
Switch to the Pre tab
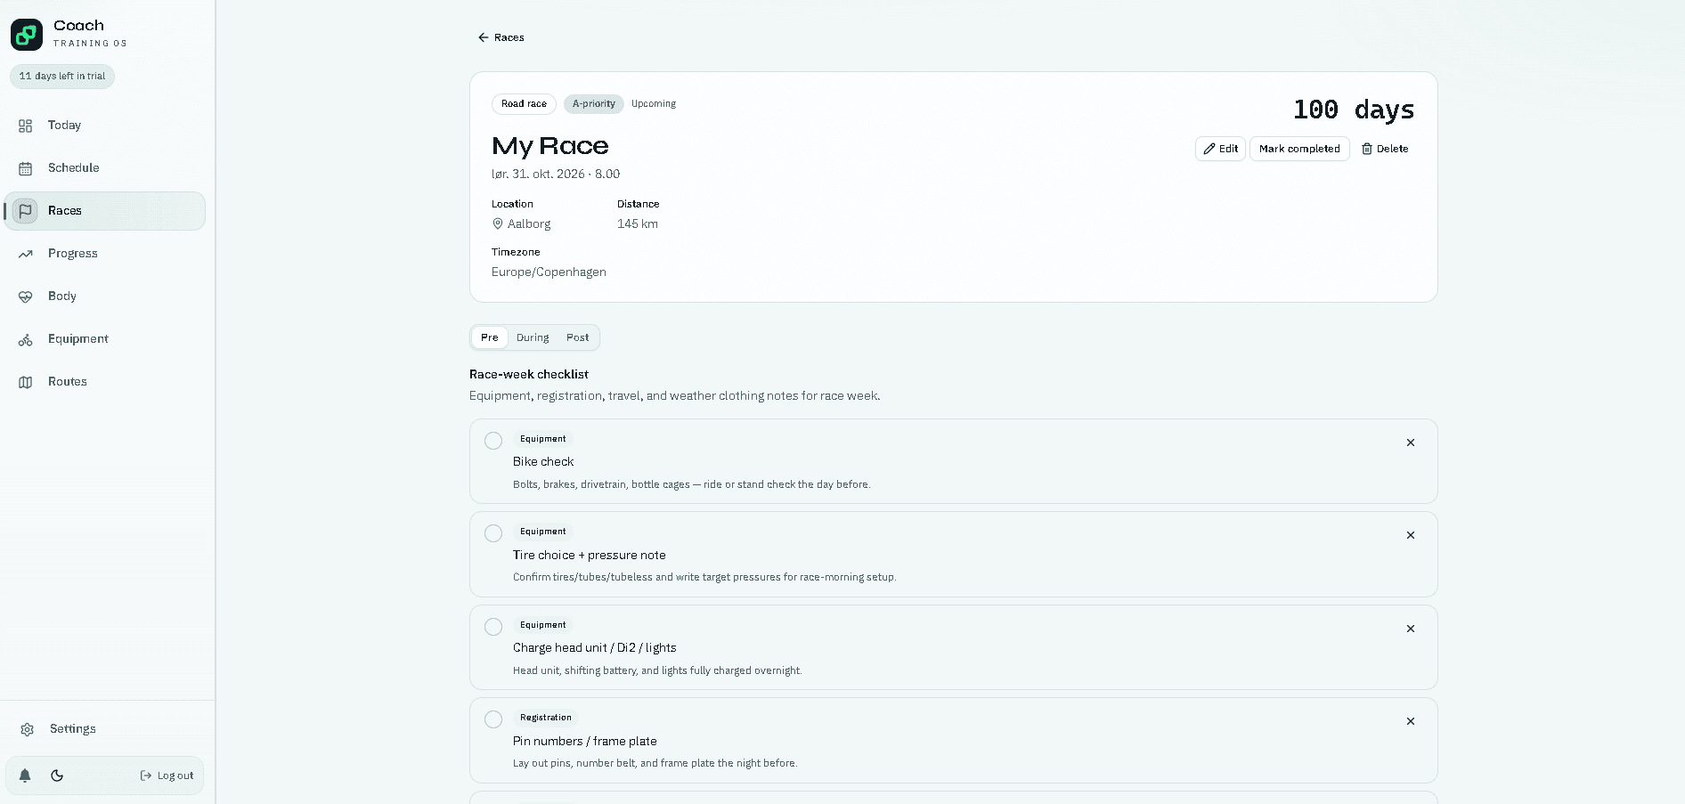pos(490,337)
